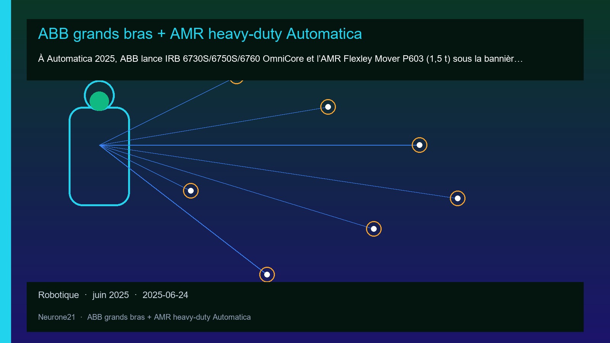Click the green circle on the robot head
Screen dimensions: 610x343
(100, 101)
